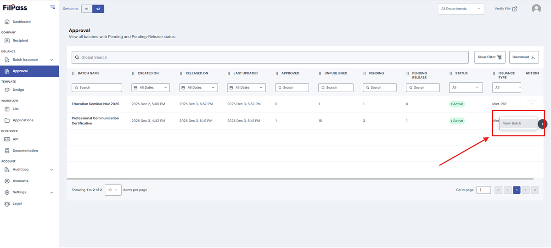
Task: Collapse the sidebar hamburger menu icon
Action: (x=52, y=7)
